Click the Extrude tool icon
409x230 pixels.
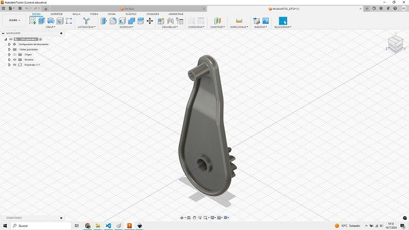[x=42, y=21]
